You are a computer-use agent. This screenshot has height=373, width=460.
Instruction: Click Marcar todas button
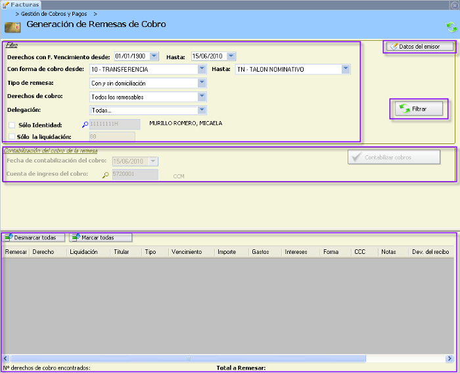(x=101, y=237)
